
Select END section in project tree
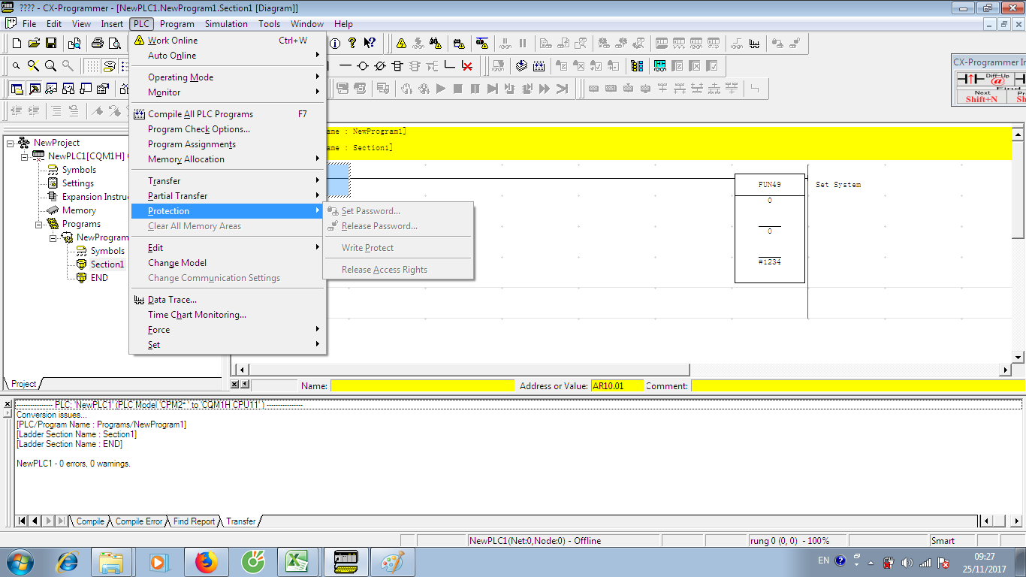tap(99, 278)
